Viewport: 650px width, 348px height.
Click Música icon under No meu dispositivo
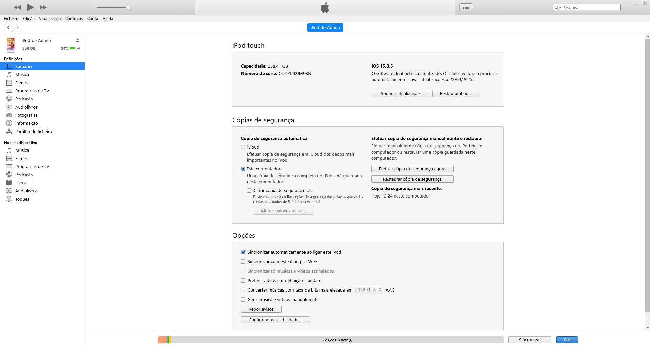pyautogui.click(x=9, y=150)
